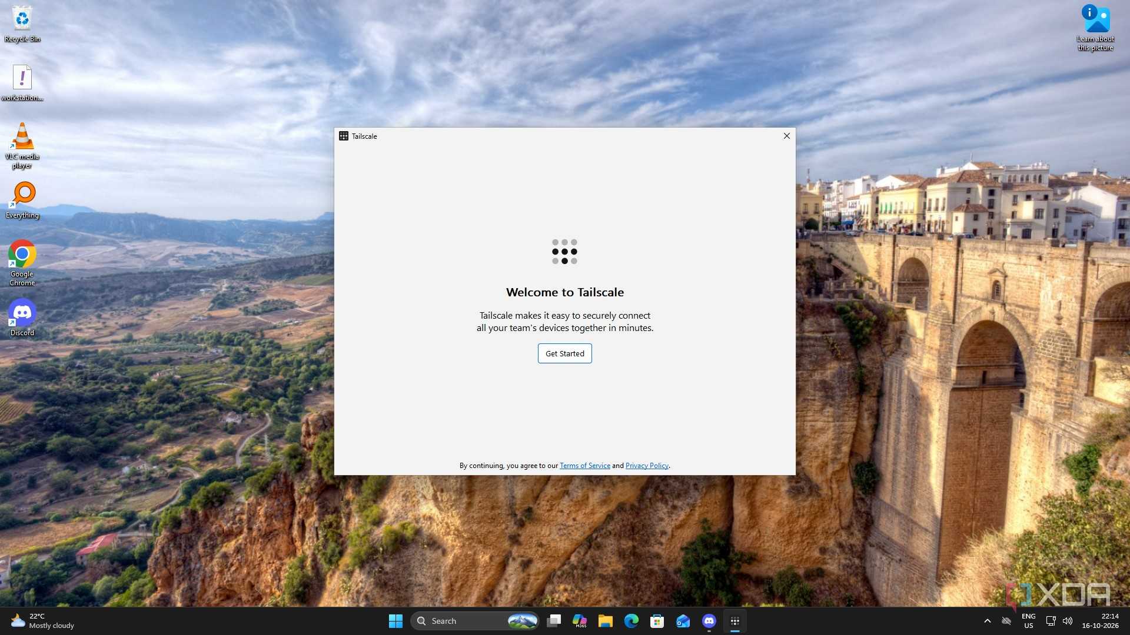Viewport: 1130px width, 635px height.
Task: Click the Tailscale dots logo
Action: pos(564,252)
